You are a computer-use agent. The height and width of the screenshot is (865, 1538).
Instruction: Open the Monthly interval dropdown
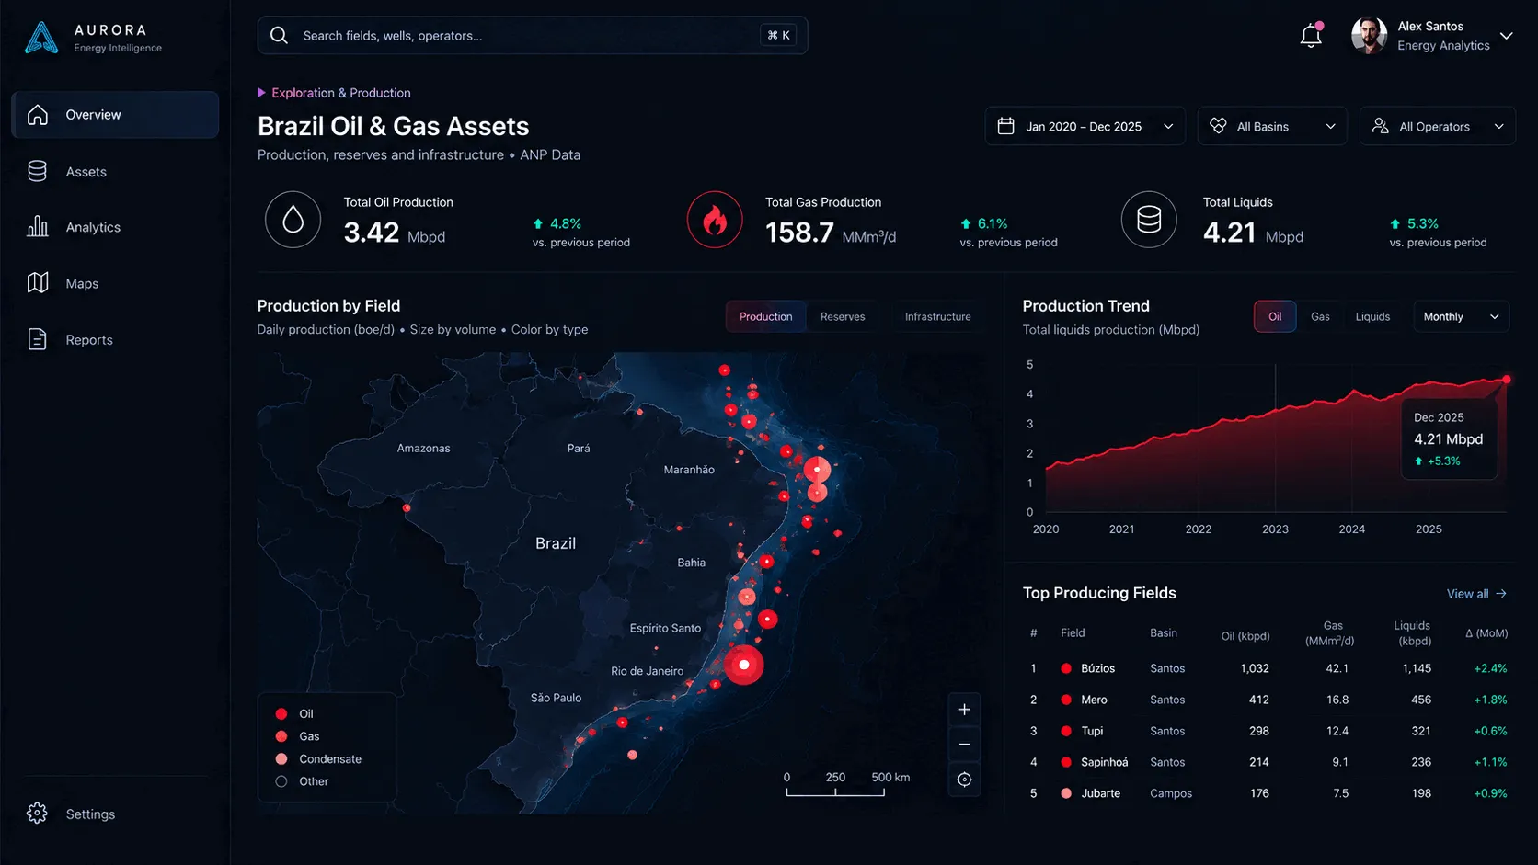click(x=1461, y=316)
